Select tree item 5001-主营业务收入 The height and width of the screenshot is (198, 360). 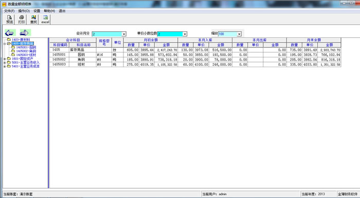pos(26,63)
